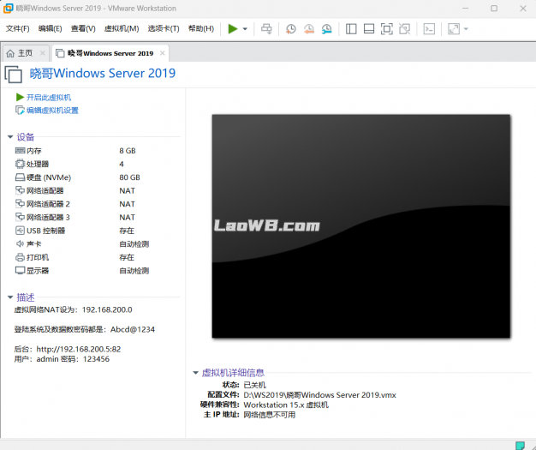Click the 网络信息不可用 IP value
The width and height of the screenshot is (536, 450).
click(x=270, y=415)
